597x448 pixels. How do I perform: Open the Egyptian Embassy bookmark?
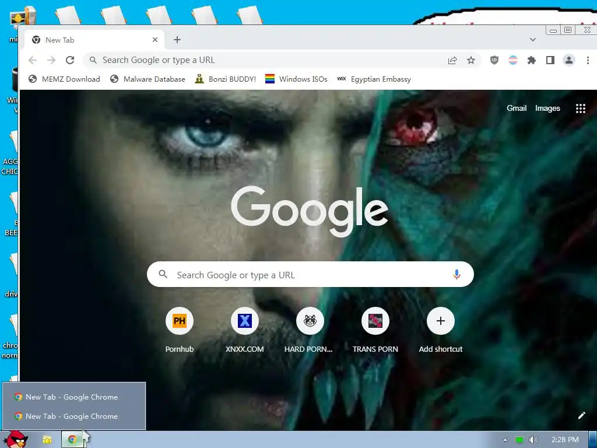[374, 79]
